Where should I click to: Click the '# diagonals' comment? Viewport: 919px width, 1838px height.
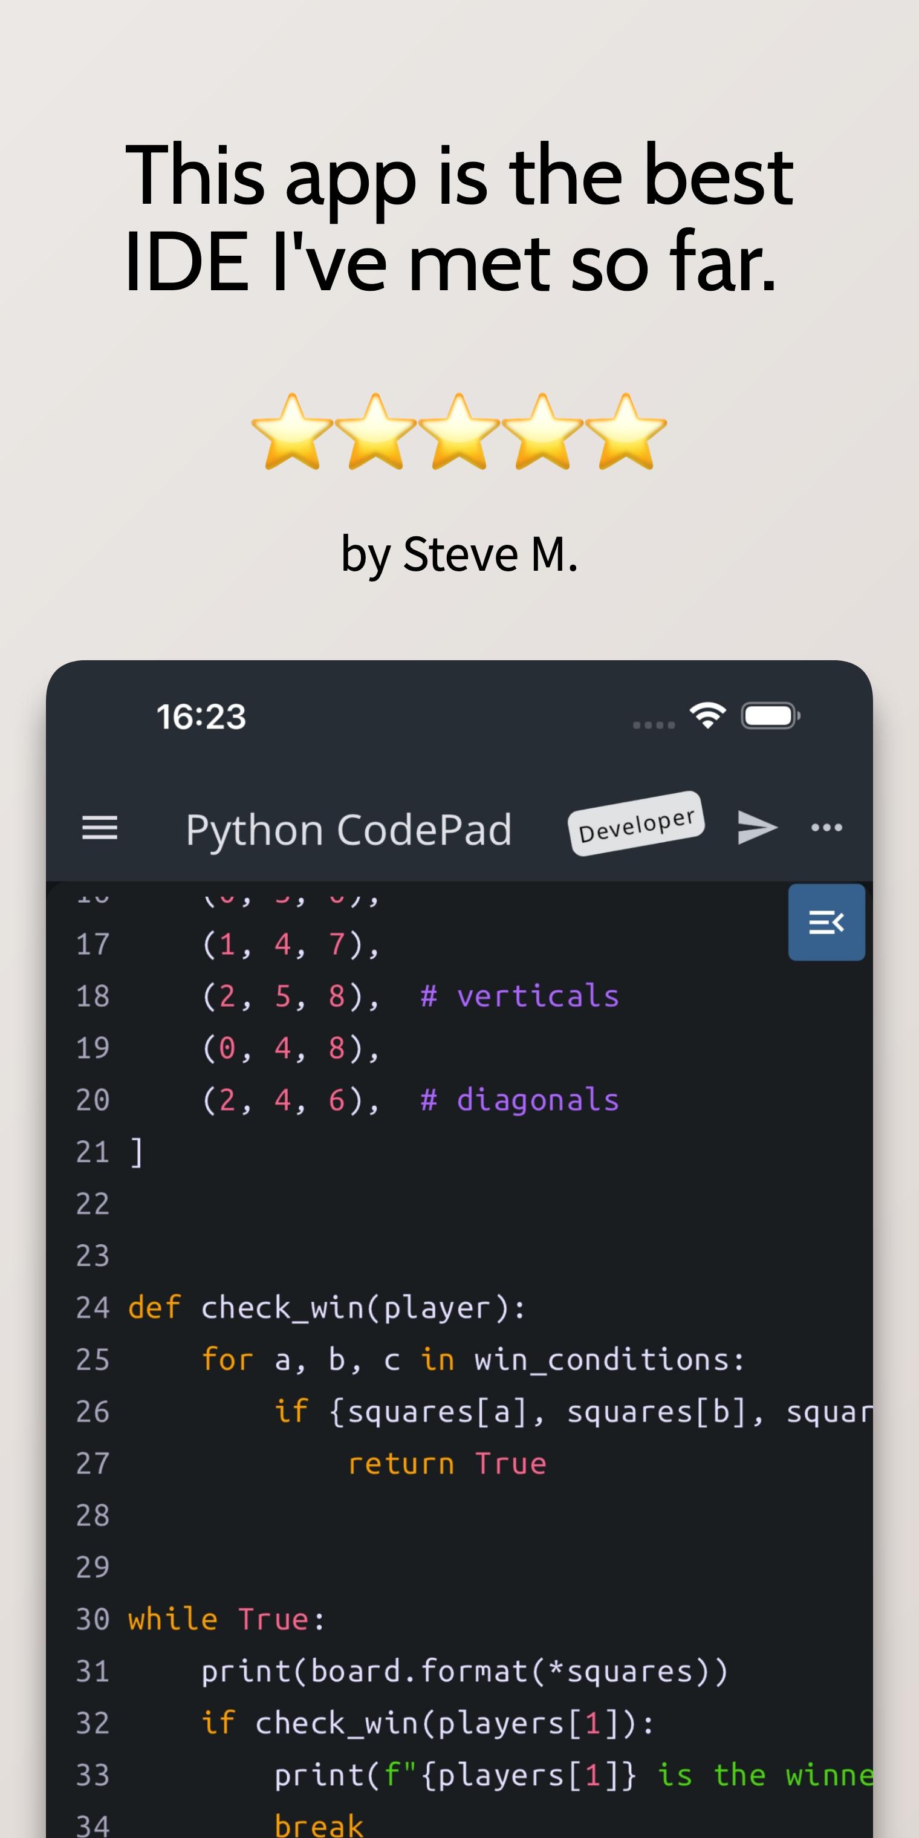pyautogui.click(x=519, y=1100)
